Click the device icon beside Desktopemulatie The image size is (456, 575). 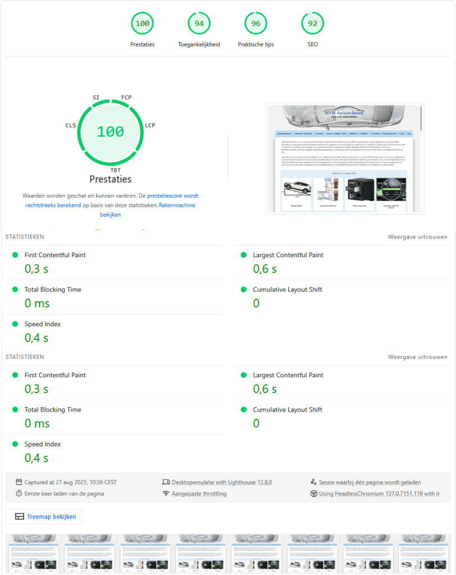(166, 482)
